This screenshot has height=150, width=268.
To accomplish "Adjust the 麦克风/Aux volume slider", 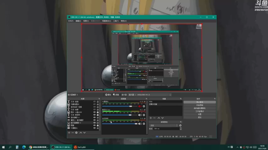I will tap(120, 115).
